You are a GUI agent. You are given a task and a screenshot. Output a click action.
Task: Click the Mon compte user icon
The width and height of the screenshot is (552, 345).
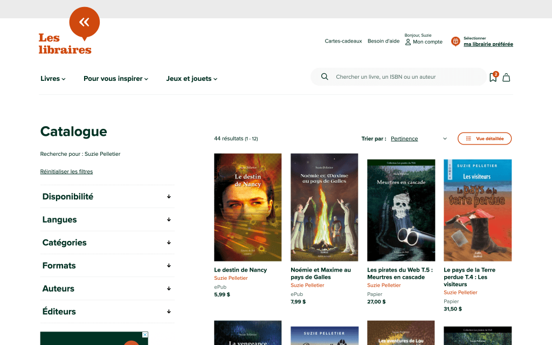(408, 42)
